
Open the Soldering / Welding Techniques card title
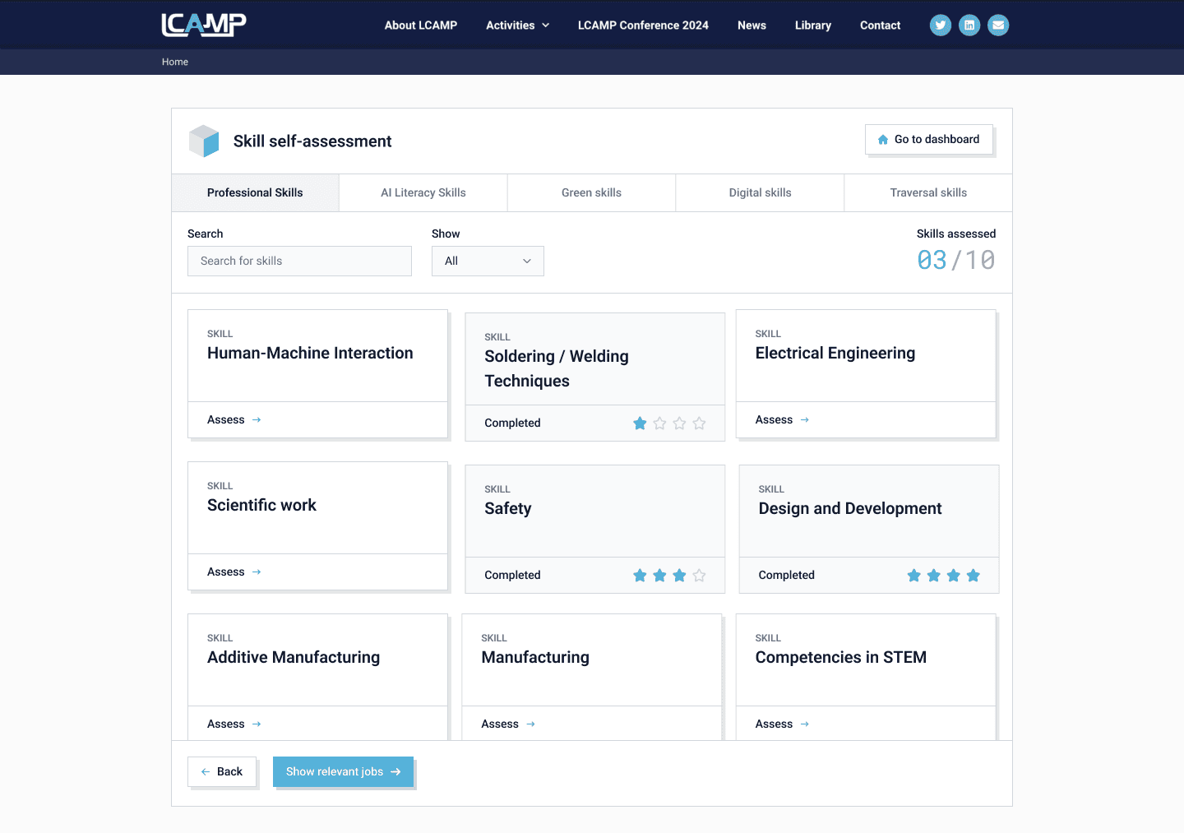coord(557,368)
